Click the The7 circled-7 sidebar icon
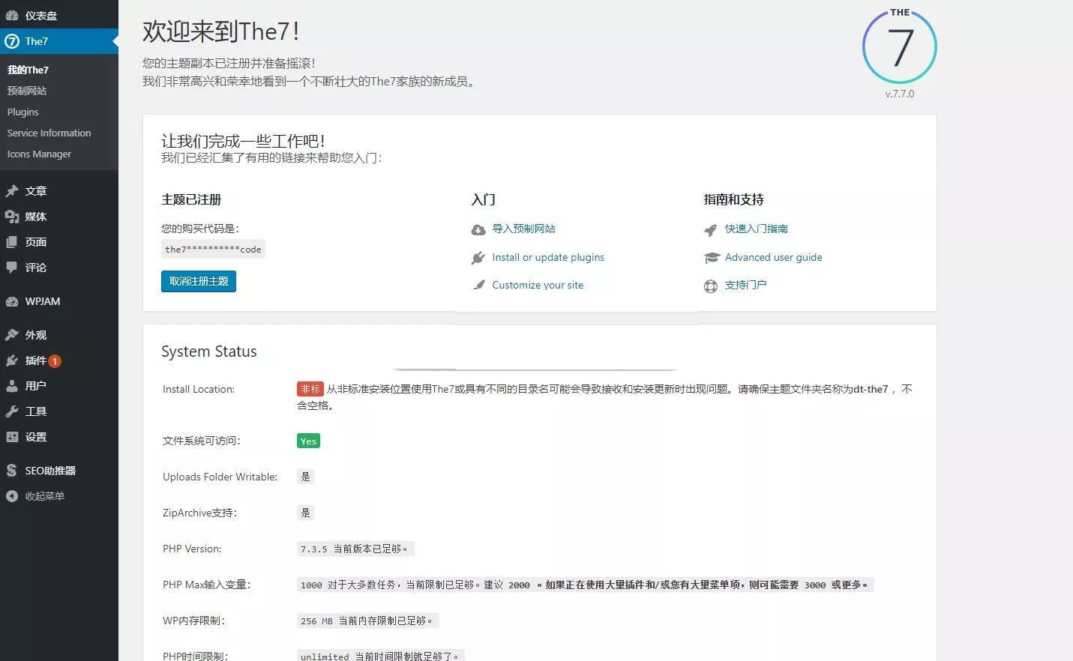 [12, 41]
